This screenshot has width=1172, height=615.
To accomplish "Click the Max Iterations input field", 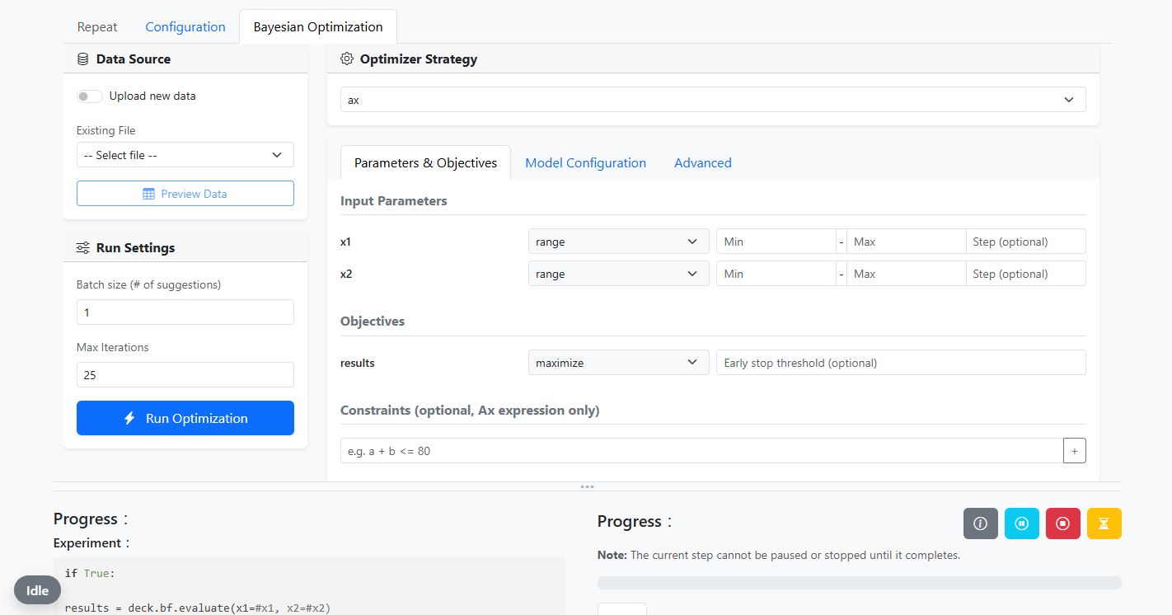I will tap(185, 375).
